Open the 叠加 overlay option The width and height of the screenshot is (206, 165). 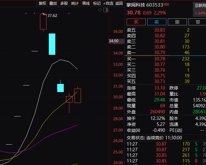tap(53, 3)
